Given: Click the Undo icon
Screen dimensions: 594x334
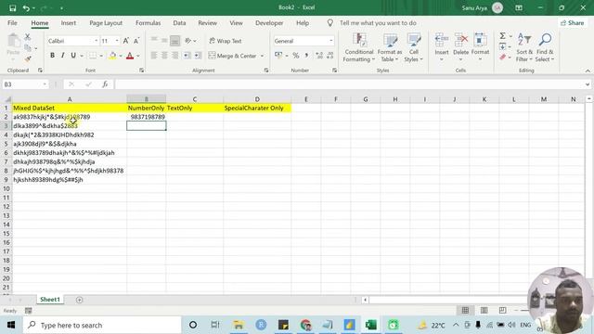Looking at the screenshot, I should coord(26,8).
